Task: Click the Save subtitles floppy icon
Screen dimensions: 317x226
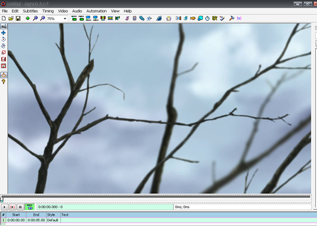Action: click(18, 18)
